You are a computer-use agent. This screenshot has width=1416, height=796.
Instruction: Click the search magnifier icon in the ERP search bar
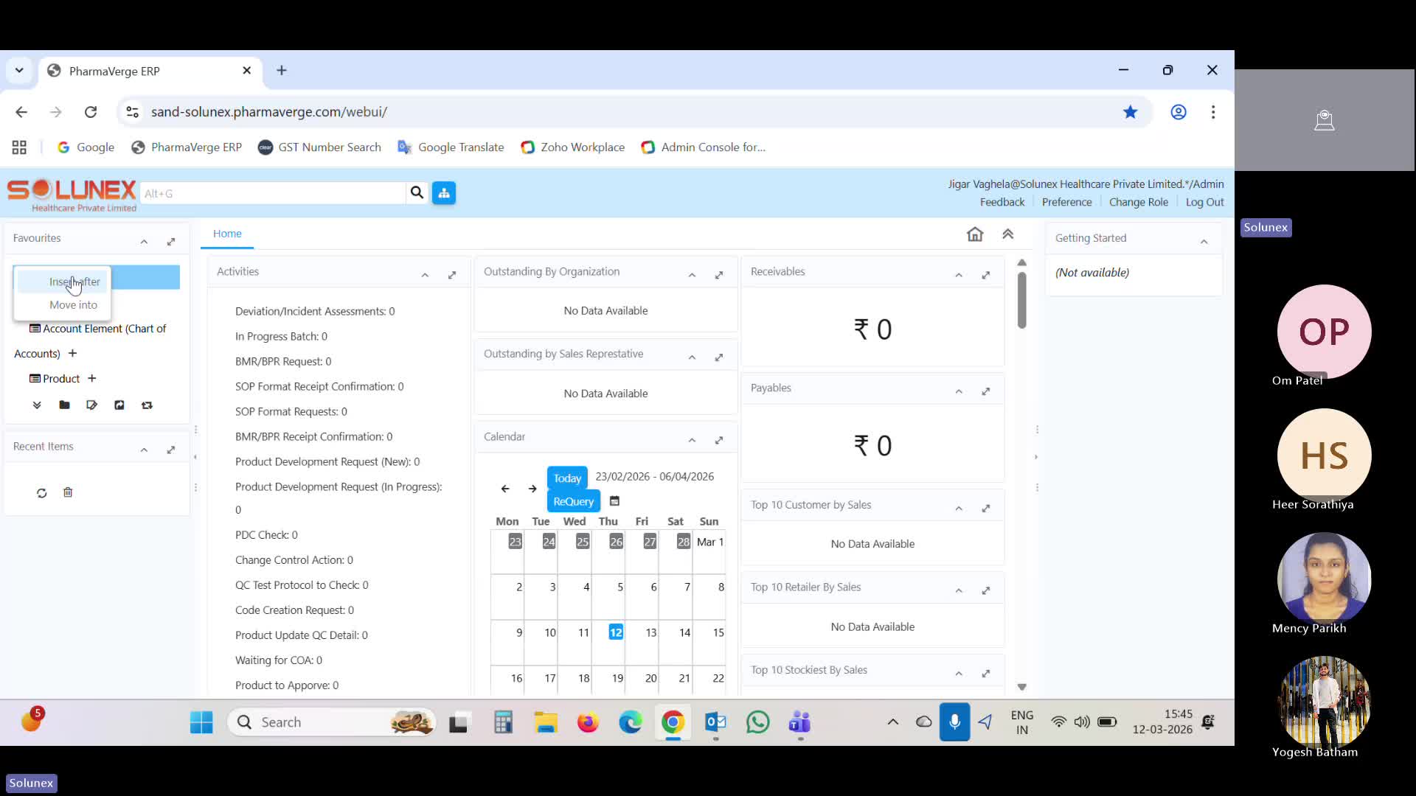click(x=417, y=192)
